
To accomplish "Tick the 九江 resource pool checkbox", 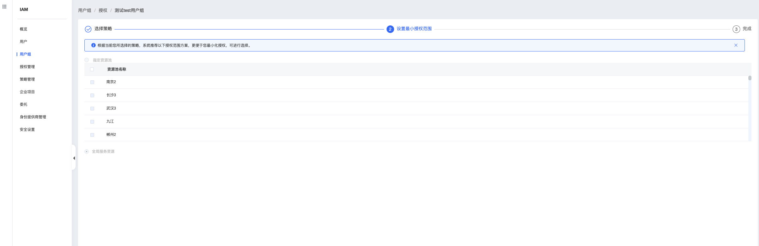I will (92, 122).
